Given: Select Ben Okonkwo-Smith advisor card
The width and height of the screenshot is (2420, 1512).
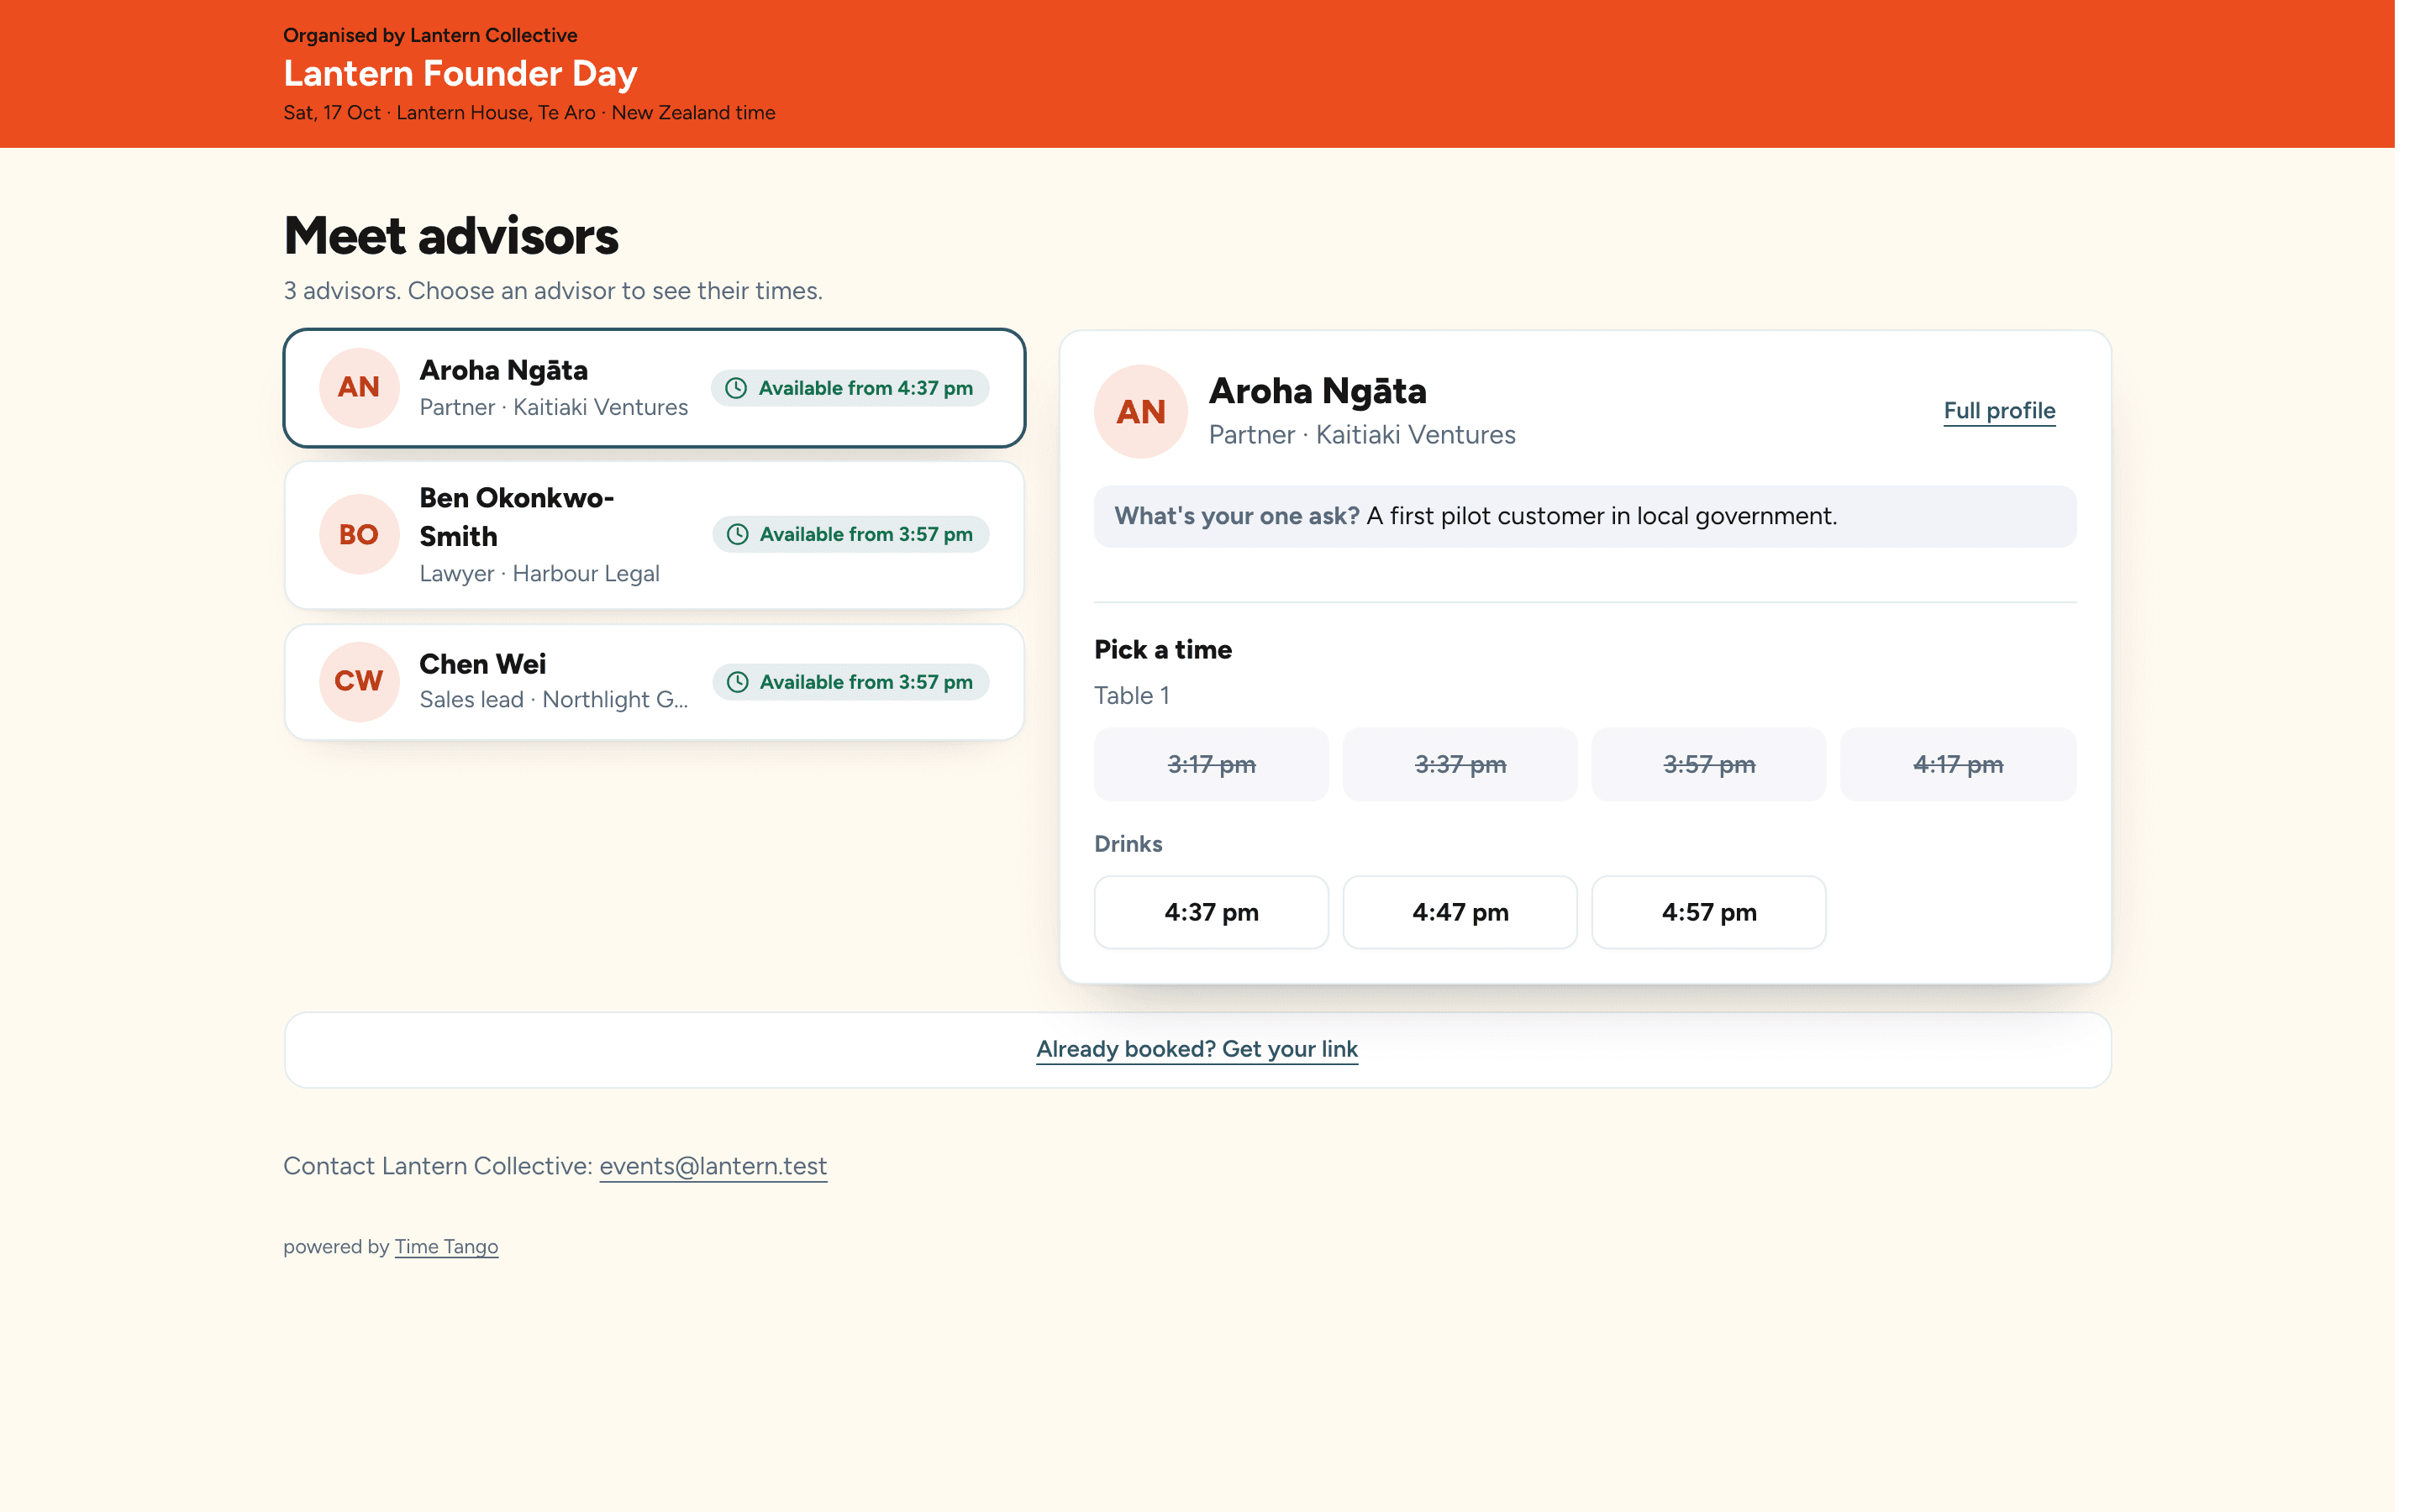Looking at the screenshot, I should (x=654, y=535).
